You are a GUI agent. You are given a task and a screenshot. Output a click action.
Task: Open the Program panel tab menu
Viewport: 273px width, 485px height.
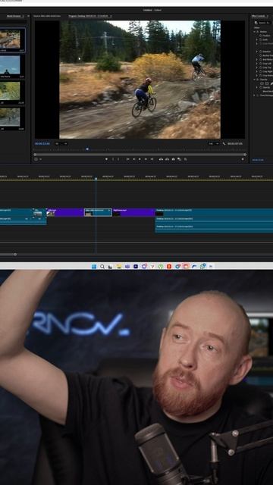pyautogui.click(x=111, y=16)
